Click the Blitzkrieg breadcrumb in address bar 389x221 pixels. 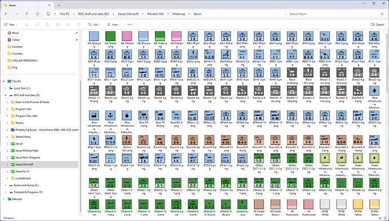coord(179,14)
